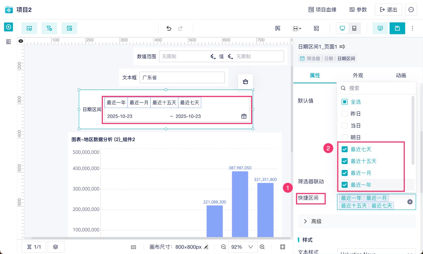This screenshot has width=423, height=254.
Task: Click the 数值范围 minimum input field
Action: pos(184,56)
